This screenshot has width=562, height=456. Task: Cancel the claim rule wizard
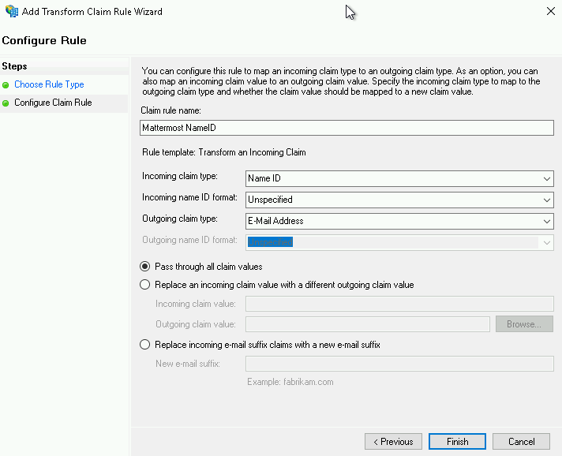521,442
